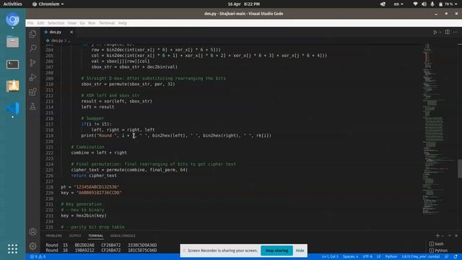Click the editor vertical scrollbar thumb
Screen dimensions: 462x260
click(x=460, y=168)
